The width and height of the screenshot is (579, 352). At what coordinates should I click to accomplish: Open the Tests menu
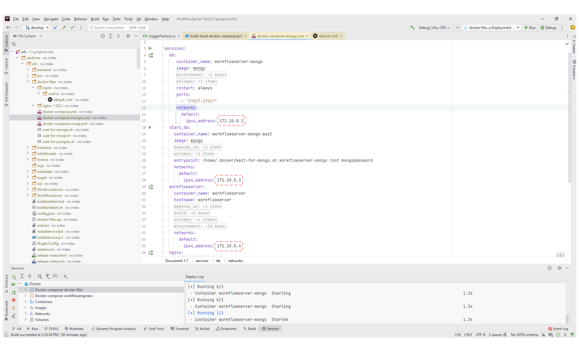(116, 19)
